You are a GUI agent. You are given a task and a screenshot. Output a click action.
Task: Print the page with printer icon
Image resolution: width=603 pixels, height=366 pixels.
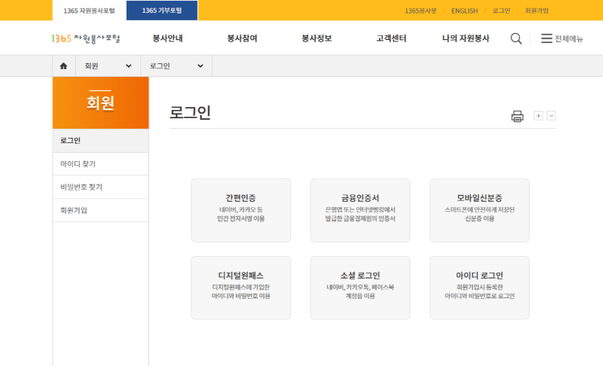[517, 116]
